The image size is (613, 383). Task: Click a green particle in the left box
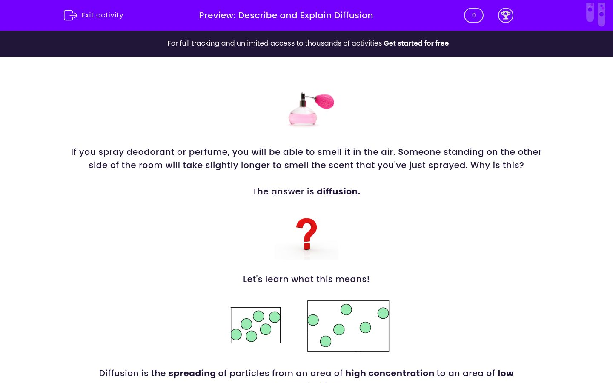click(x=258, y=317)
